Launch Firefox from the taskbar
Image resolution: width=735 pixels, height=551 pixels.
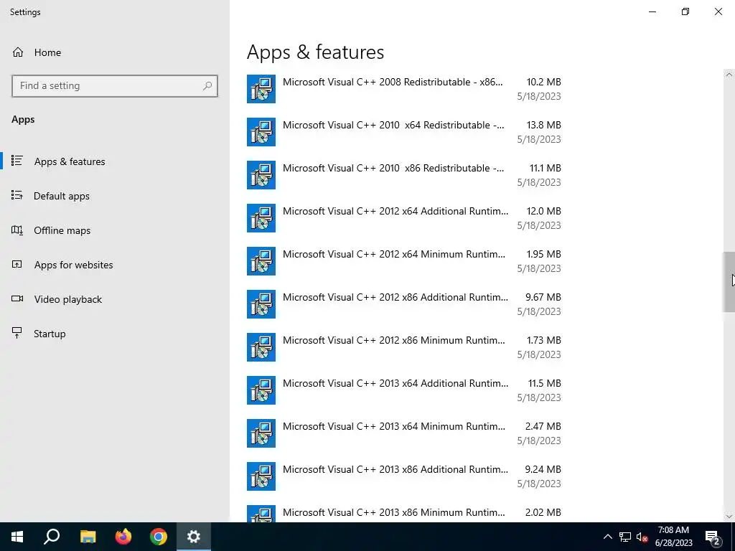pyautogui.click(x=123, y=537)
